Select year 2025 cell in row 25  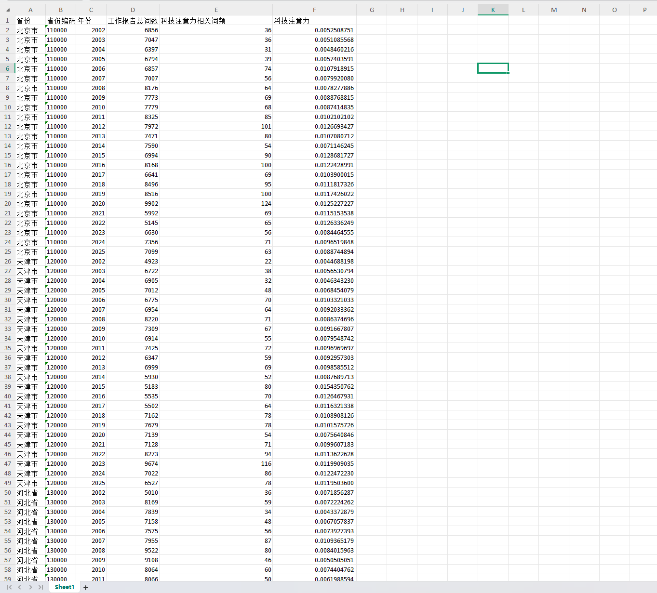(91, 252)
